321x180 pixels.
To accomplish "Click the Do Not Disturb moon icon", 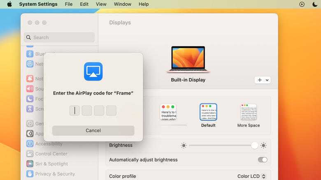I will (314, 4).
